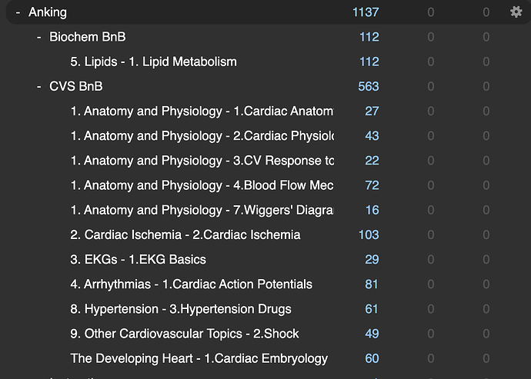Click Anking's 1137 new cards count

pyautogui.click(x=366, y=12)
